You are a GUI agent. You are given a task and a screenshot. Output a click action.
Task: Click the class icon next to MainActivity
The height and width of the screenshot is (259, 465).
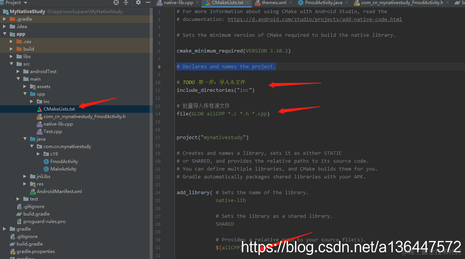46,169
